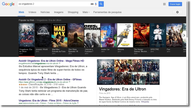
Task: Open the Wikipédia link in knowledge panel
Action: click(x=145, y=102)
